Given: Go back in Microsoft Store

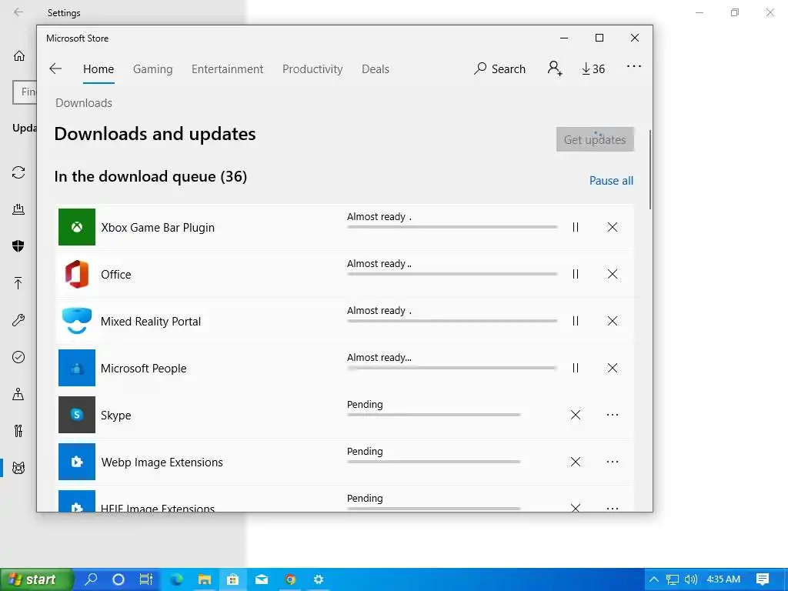Looking at the screenshot, I should pos(55,68).
